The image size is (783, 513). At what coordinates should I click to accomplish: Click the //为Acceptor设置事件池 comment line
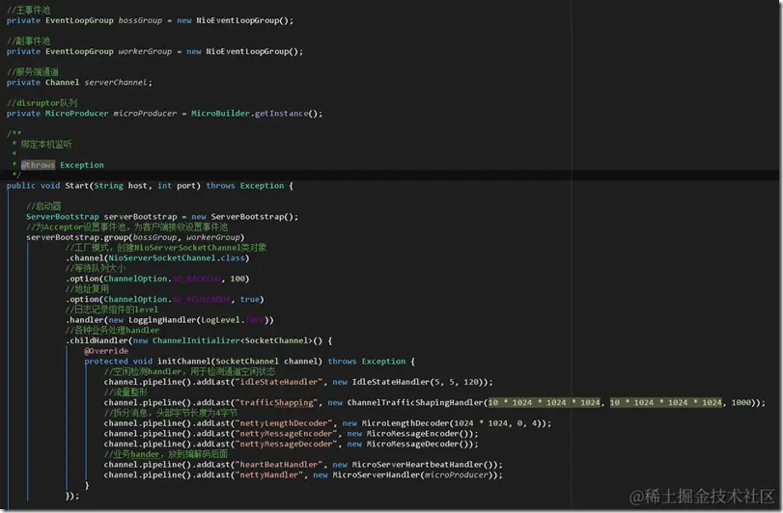[x=126, y=227]
